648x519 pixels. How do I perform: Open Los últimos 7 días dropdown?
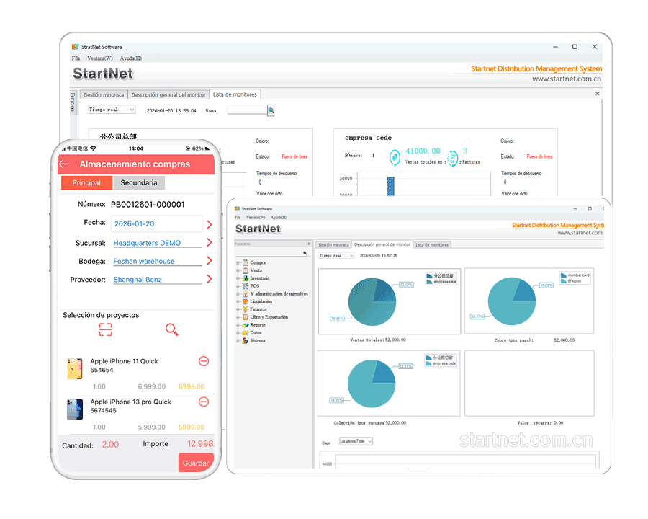(356, 441)
